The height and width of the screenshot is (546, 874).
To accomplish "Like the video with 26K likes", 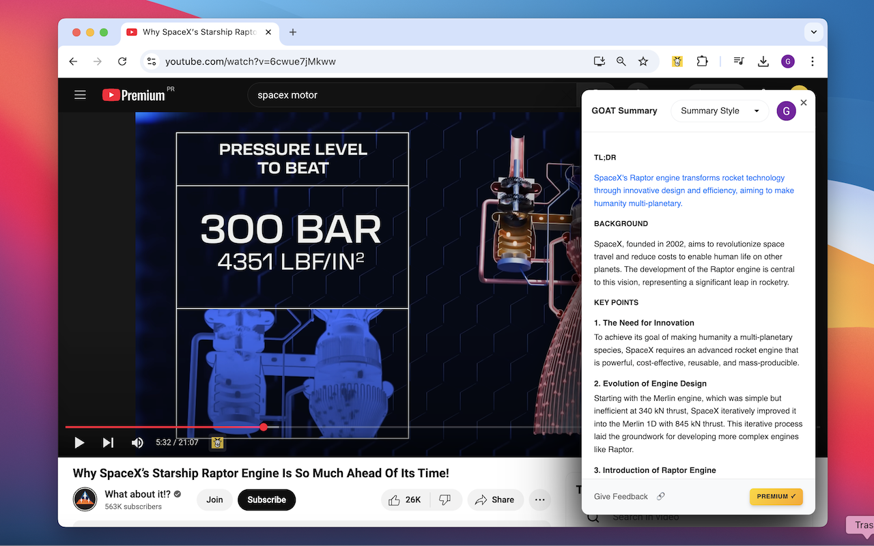I will pyautogui.click(x=406, y=500).
